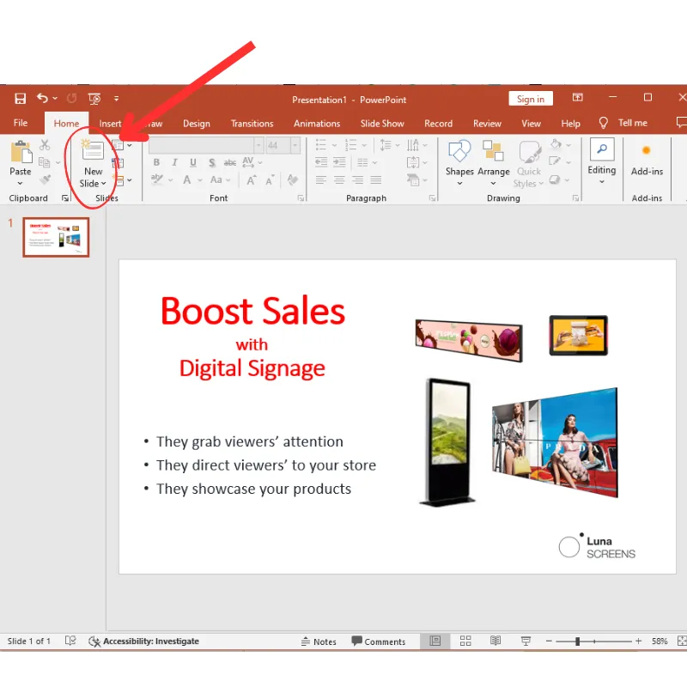Click the Paste icon
The image size is (687, 687).
21,153
